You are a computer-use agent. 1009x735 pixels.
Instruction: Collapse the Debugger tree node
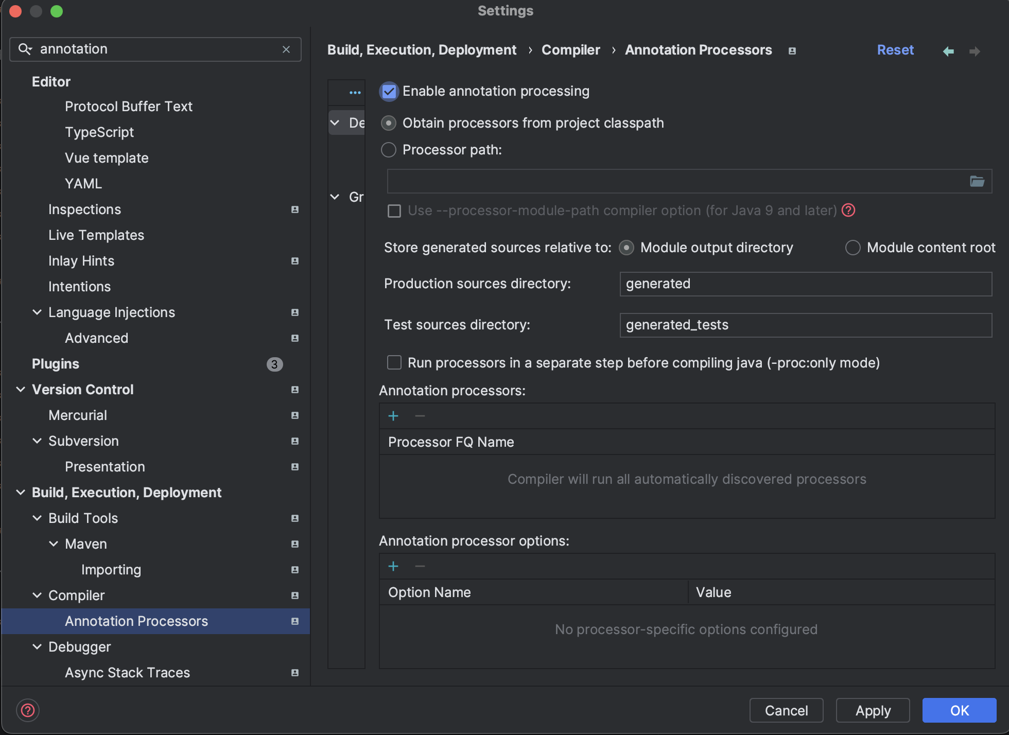click(x=37, y=647)
